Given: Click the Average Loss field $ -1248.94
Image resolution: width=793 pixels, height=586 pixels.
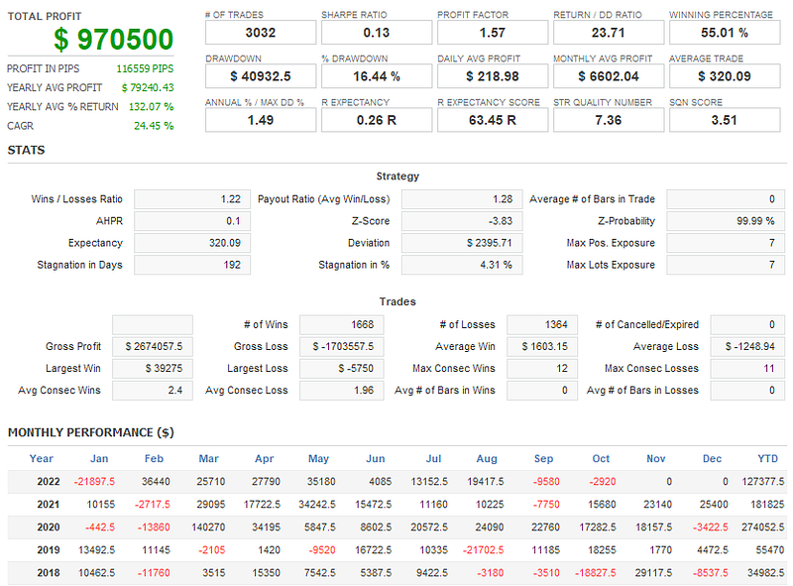Looking at the screenshot, I should [747, 347].
